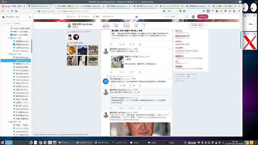Open the page actions three-dot menu
258x145 pixels.
point(177,11)
